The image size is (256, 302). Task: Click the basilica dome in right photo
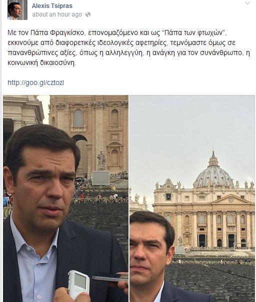[x=213, y=173]
